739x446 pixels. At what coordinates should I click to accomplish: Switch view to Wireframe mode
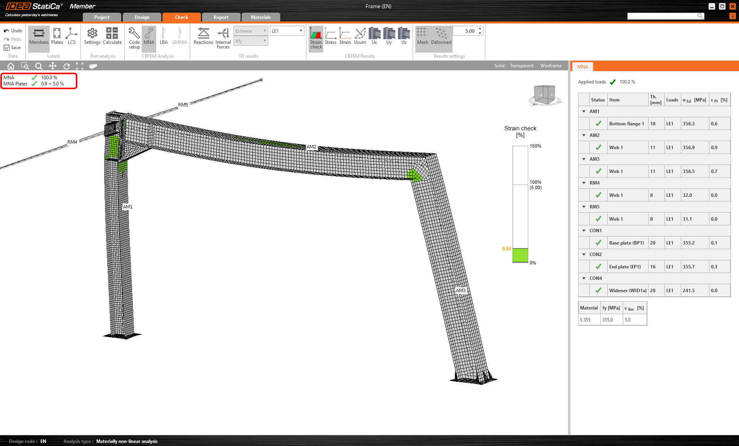click(551, 66)
